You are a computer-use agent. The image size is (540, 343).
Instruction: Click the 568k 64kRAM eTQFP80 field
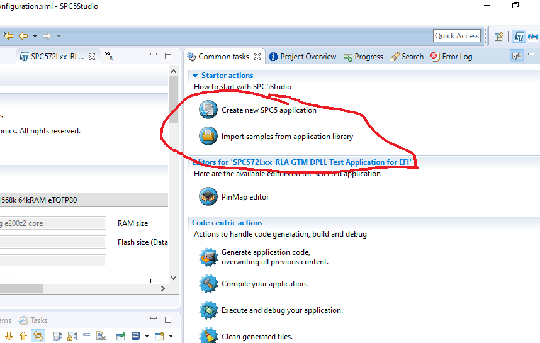tap(84, 200)
